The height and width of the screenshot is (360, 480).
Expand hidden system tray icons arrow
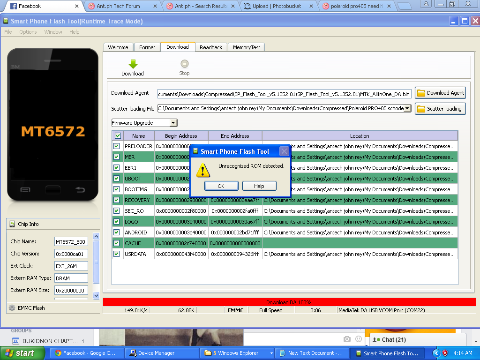pyautogui.click(x=436, y=353)
